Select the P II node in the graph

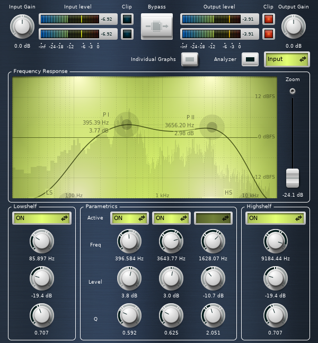click(211, 127)
